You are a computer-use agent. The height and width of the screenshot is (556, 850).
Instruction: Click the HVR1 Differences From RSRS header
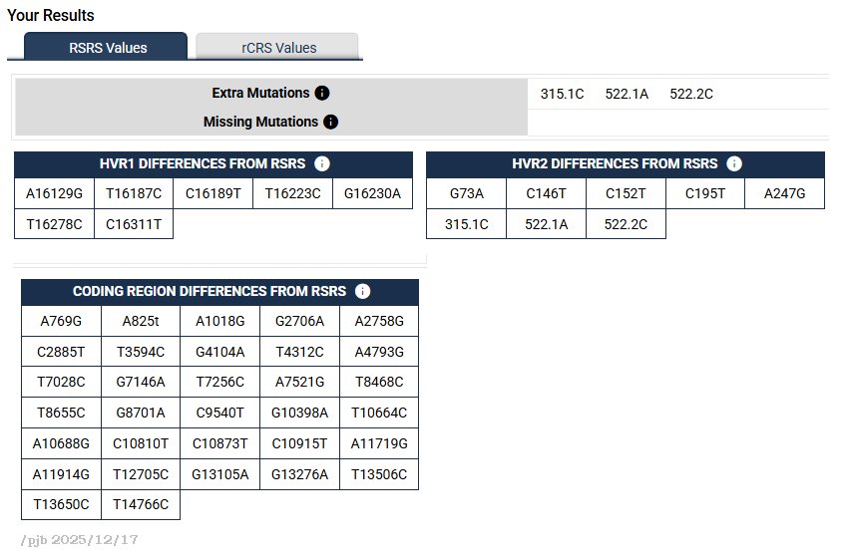pyautogui.click(x=205, y=164)
